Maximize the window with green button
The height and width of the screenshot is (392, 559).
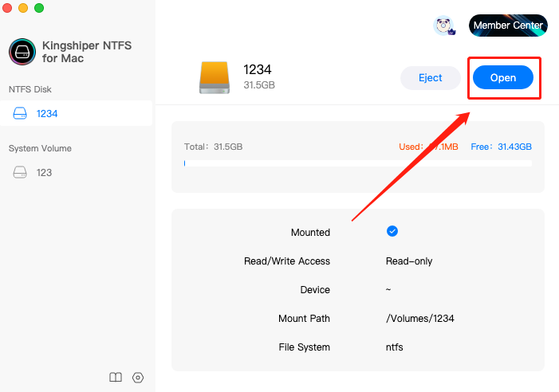[39, 7]
